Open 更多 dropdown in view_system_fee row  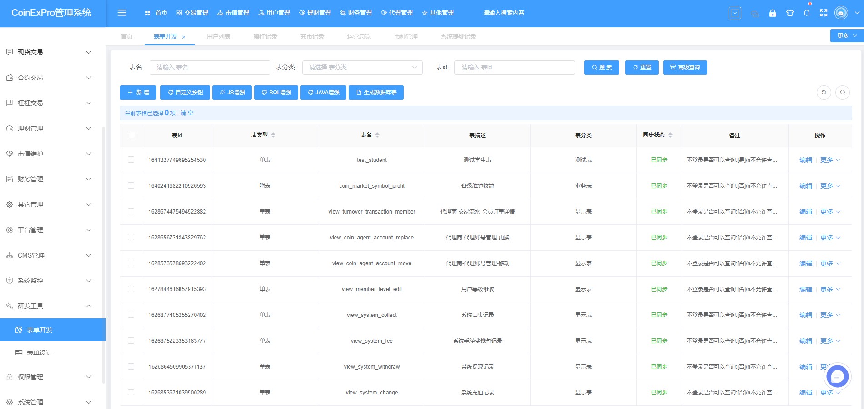pos(830,341)
